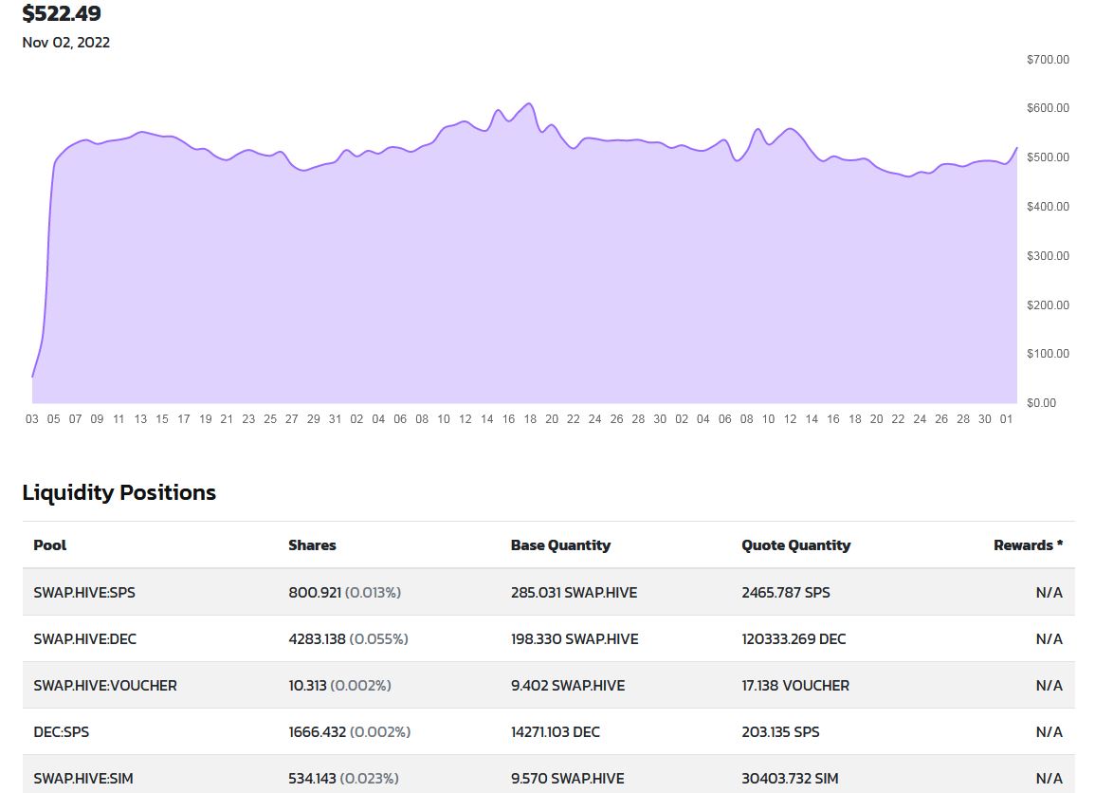Select the "Nov 02, 2022" date label
The width and height of the screenshot is (1095, 793).
click(x=65, y=43)
